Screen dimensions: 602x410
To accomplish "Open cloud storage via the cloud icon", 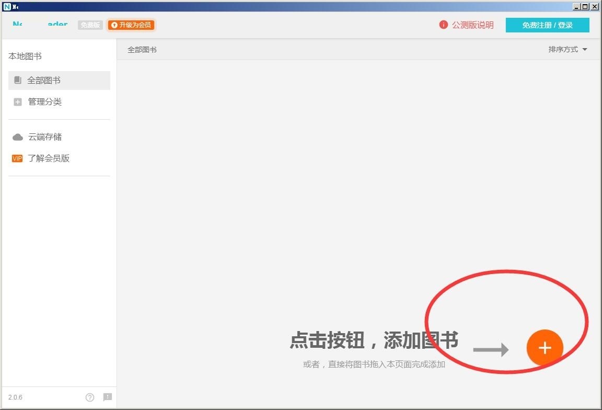I will click(x=17, y=136).
